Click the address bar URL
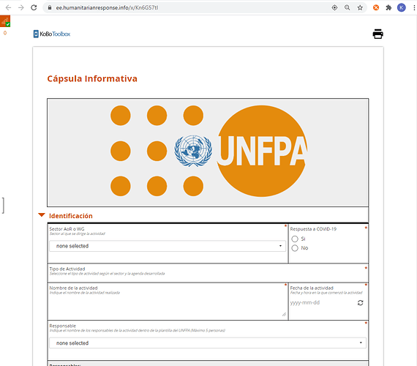 [x=107, y=8]
